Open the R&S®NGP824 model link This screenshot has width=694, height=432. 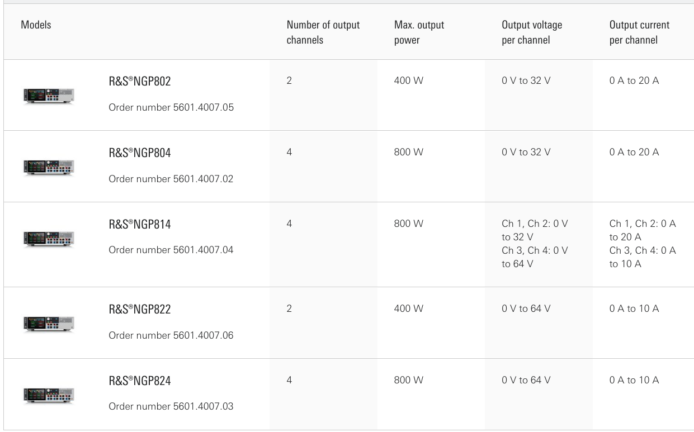pyautogui.click(x=140, y=381)
